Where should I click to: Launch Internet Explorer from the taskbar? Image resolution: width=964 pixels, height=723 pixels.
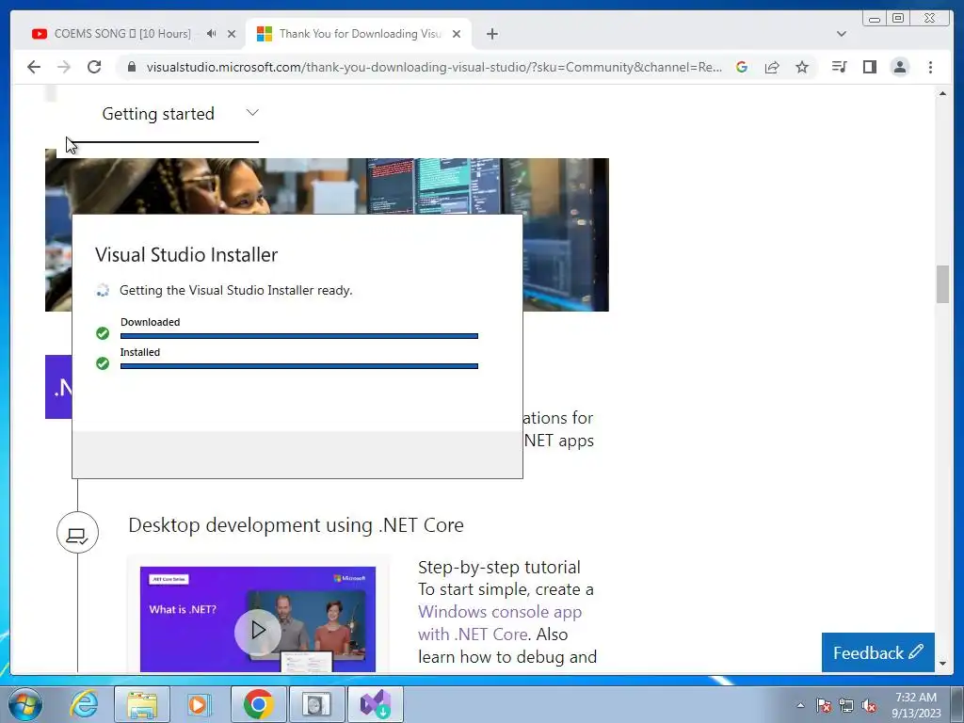[x=84, y=704]
